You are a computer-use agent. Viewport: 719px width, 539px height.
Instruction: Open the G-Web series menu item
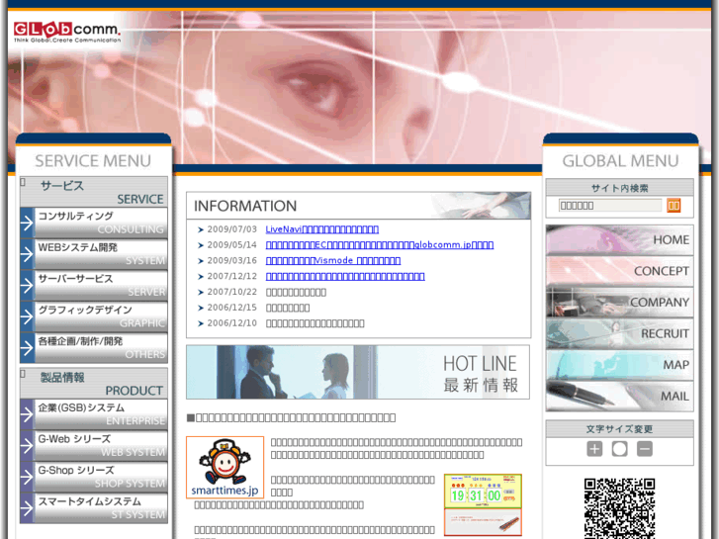point(94,445)
